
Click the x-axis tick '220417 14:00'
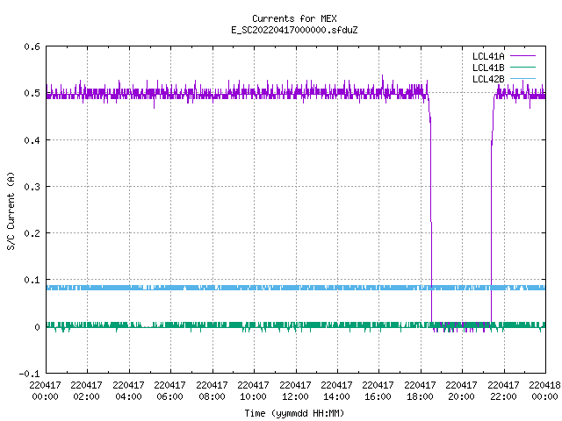pyautogui.click(x=336, y=391)
